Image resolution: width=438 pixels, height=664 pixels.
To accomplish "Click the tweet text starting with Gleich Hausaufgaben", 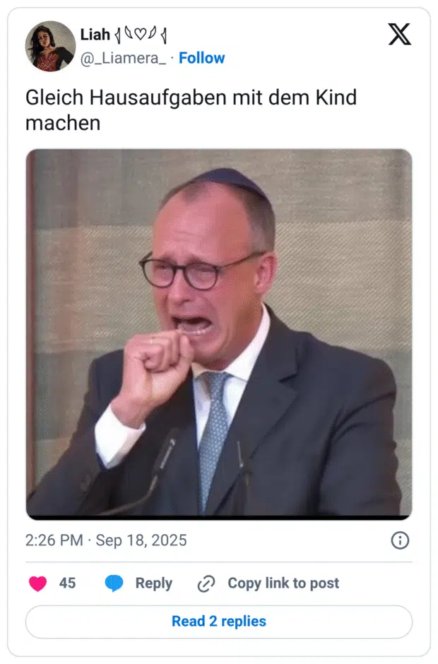I will (x=191, y=110).
